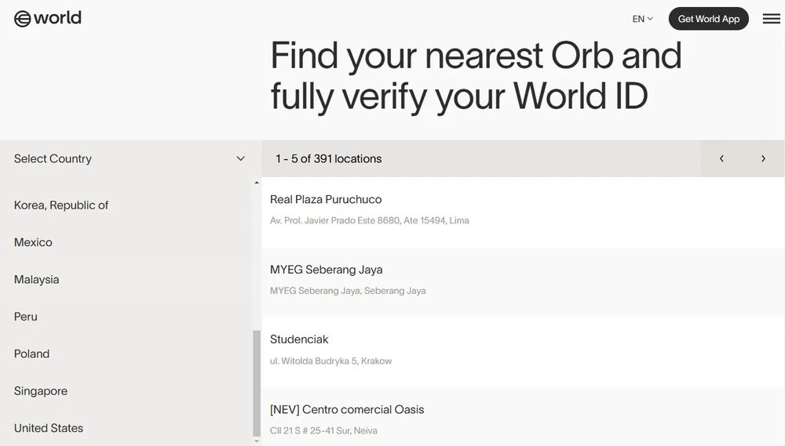The image size is (785, 446).
Task: Click the scroll-down arrow of country list
Action: (257, 441)
